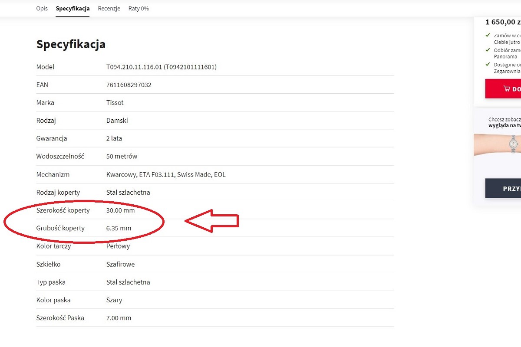Click the Dostępne od... Zegarownia availability line

pos(507,68)
